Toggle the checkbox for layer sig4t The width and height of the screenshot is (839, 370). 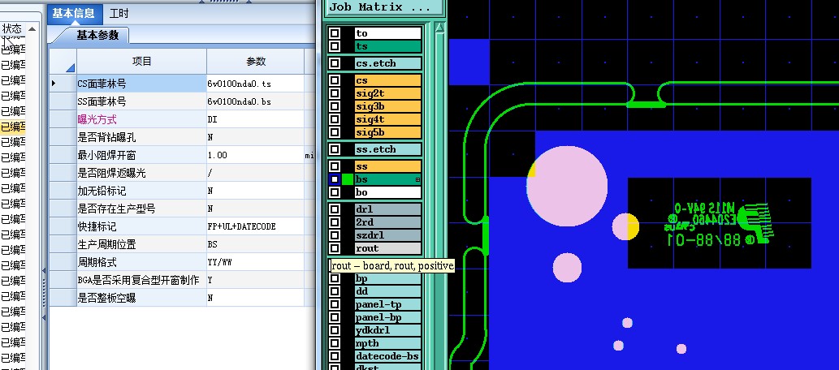pyautogui.click(x=335, y=119)
